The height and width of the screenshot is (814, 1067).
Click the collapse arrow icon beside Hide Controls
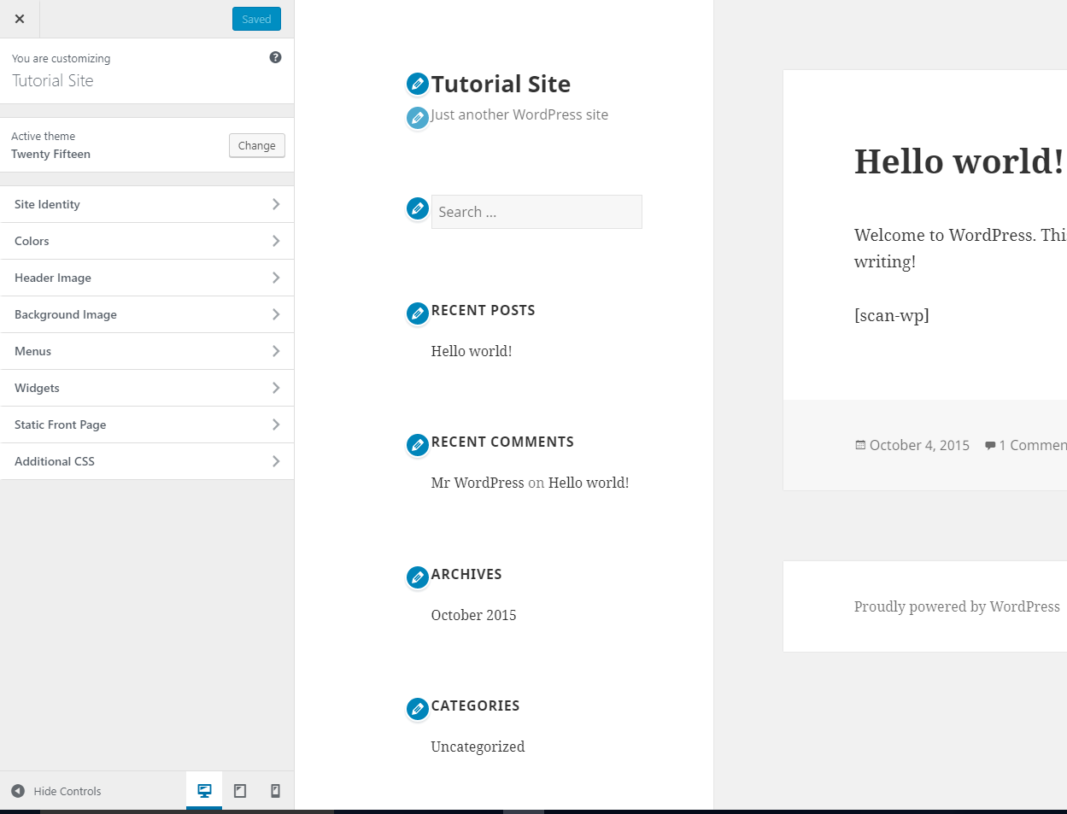pos(18,791)
